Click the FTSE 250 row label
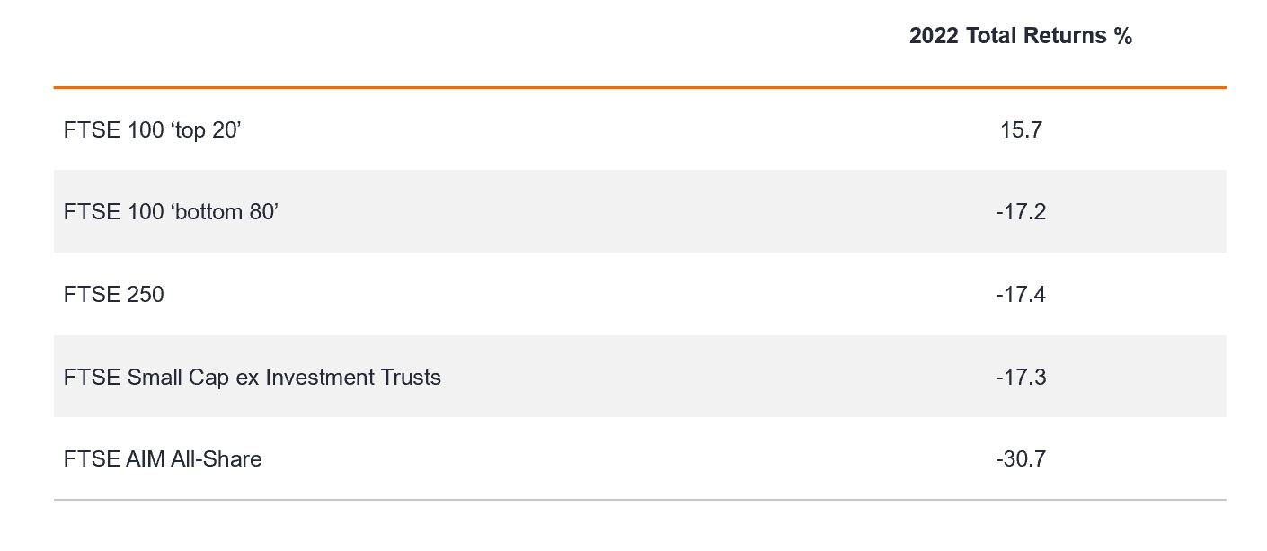The image size is (1267, 551). pos(114,295)
